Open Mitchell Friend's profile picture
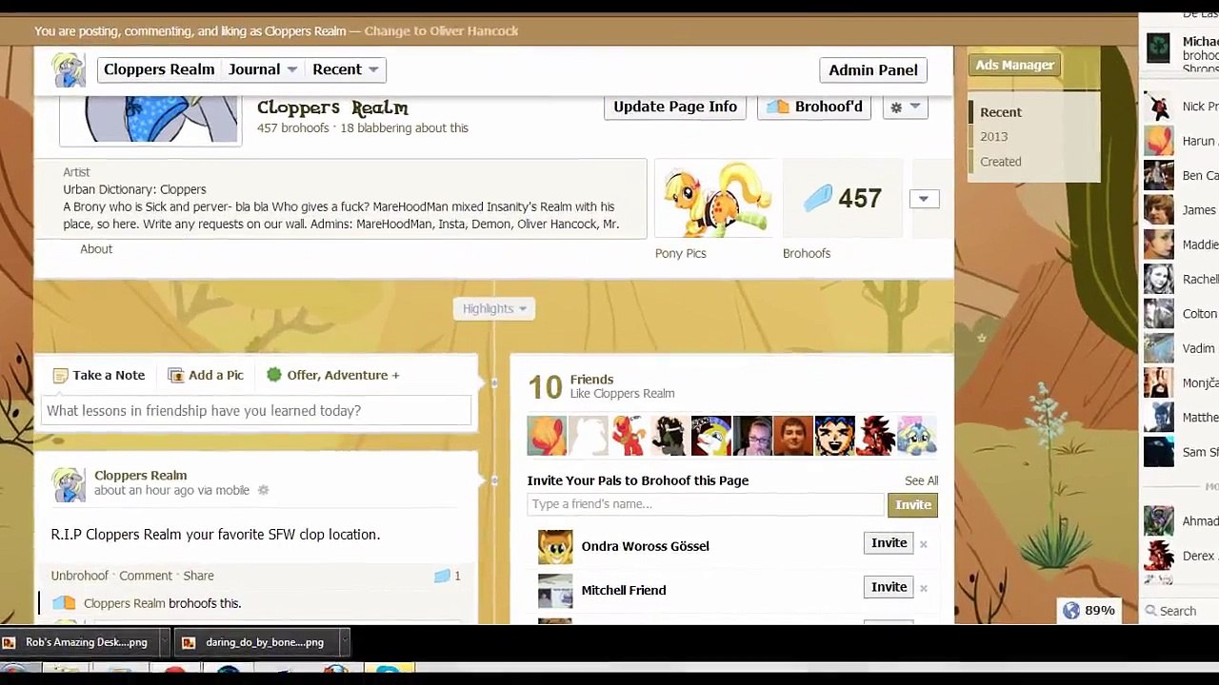Image resolution: width=1219 pixels, height=685 pixels. coord(555,590)
